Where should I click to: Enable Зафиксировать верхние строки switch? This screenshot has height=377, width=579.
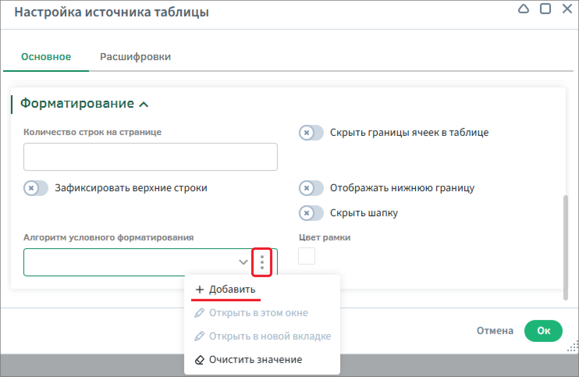36,188
